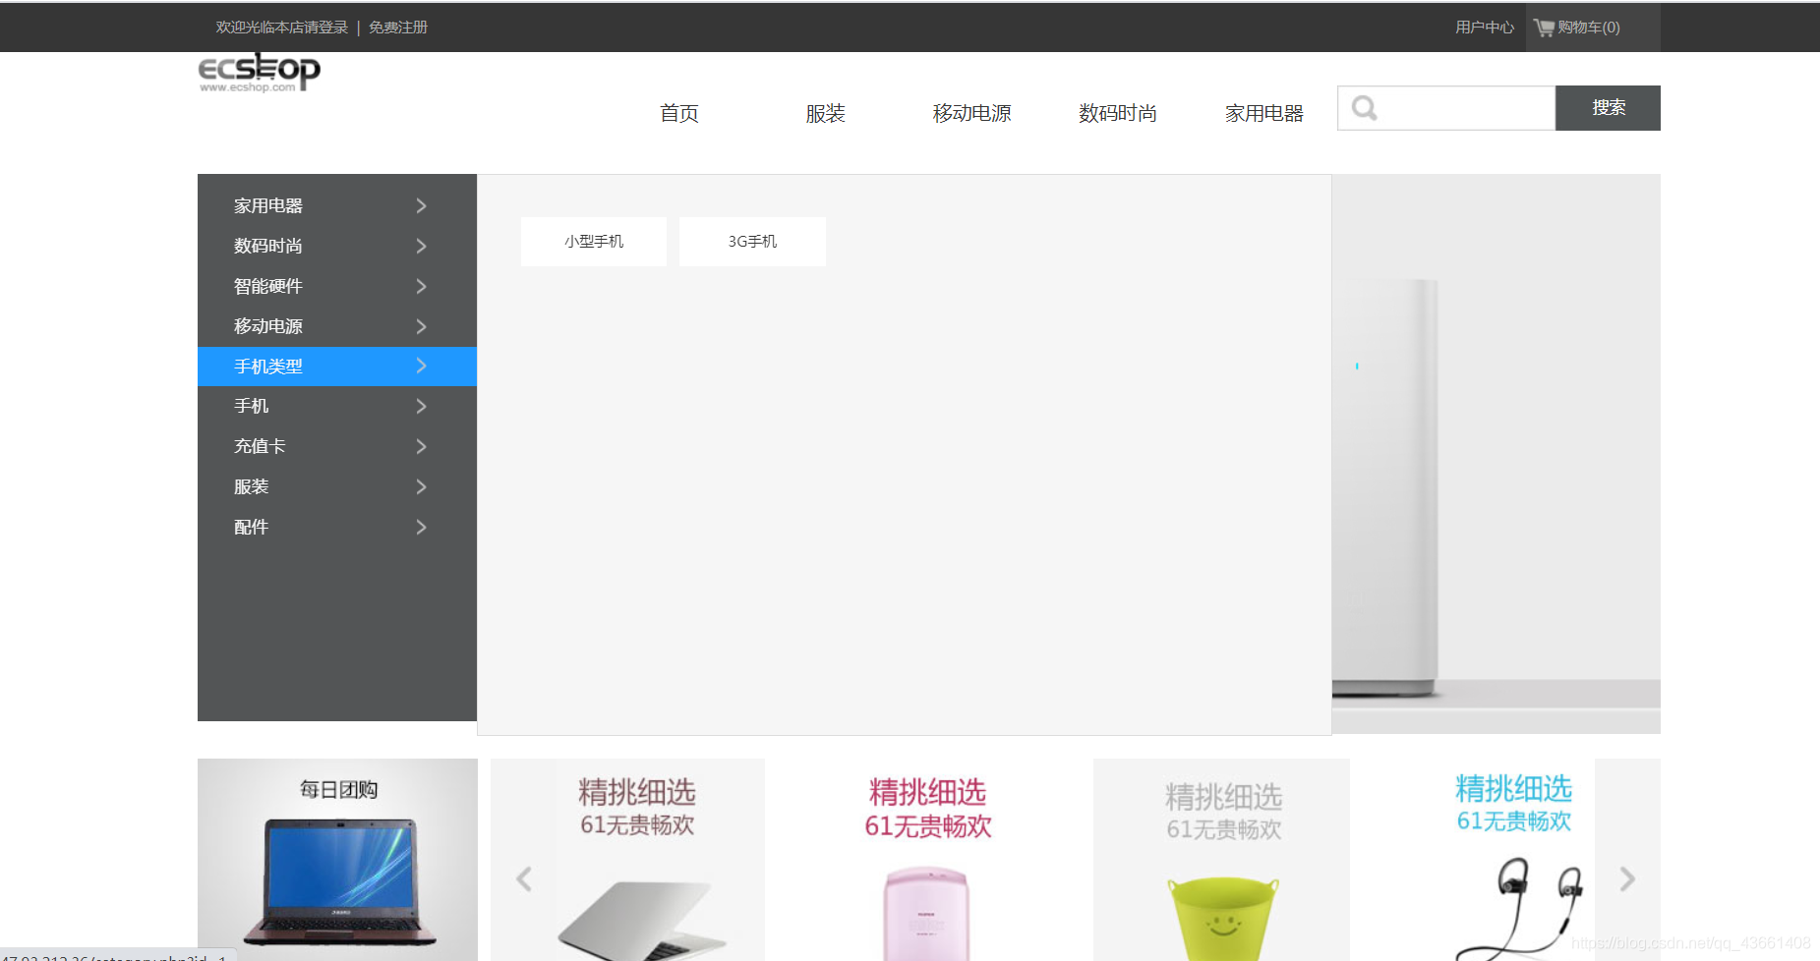Expand chevron for 移动电源 in sidebar
The width and height of the screenshot is (1820, 961).
click(x=421, y=326)
